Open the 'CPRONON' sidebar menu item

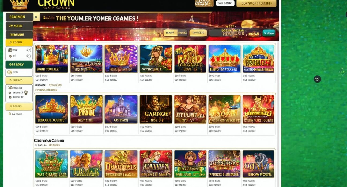20,17
